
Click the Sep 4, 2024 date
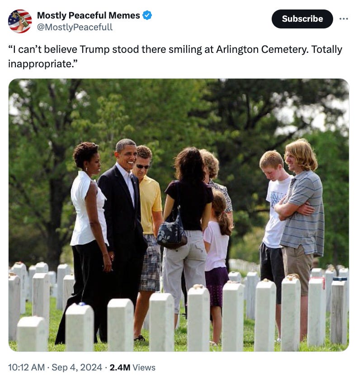[77, 367]
